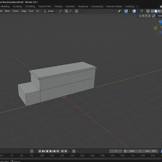Click the negative X axis gizmo circle
Image resolution: width=162 pixels, height=162 pixels.
pyautogui.click(x=158, y=25)
